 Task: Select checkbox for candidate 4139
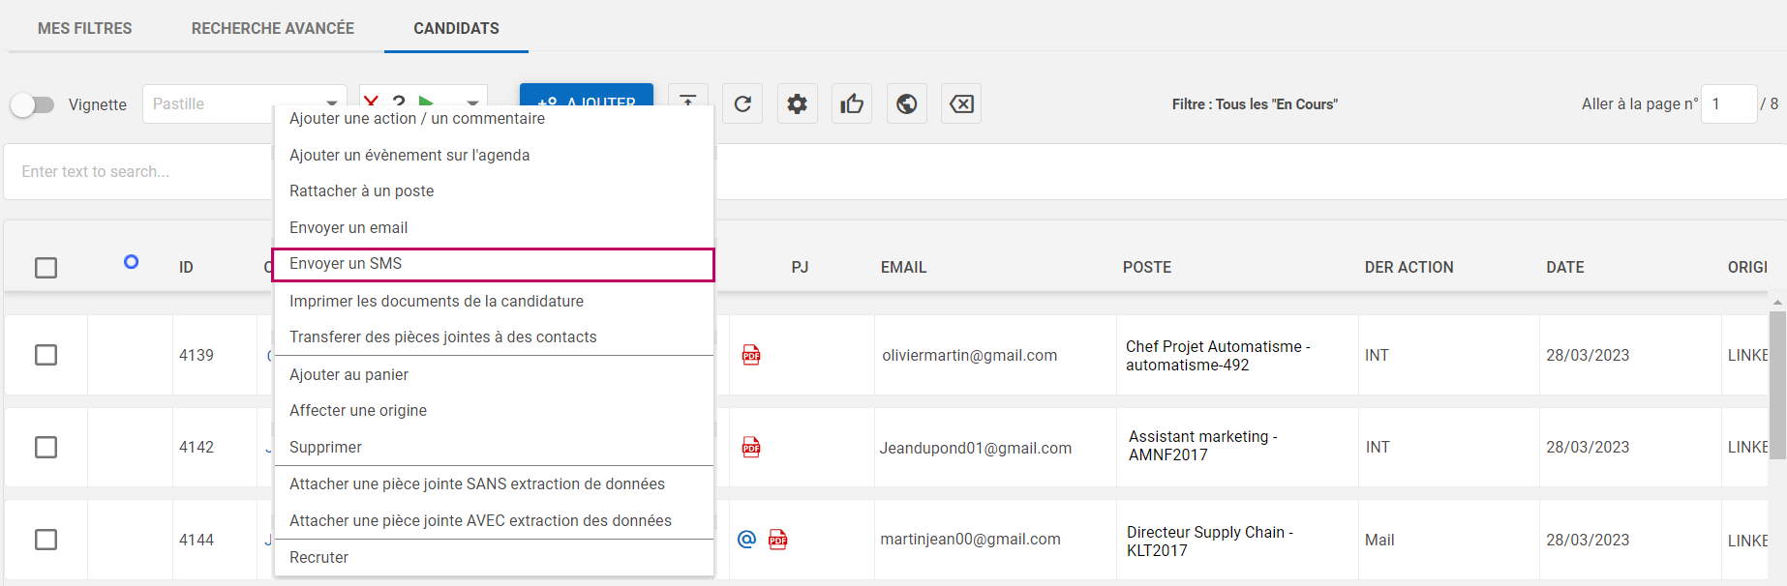(x=45, y=355)
